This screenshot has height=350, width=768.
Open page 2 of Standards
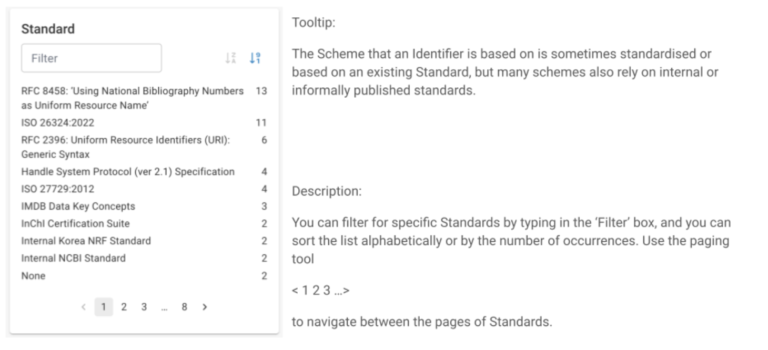pos(124,307)
